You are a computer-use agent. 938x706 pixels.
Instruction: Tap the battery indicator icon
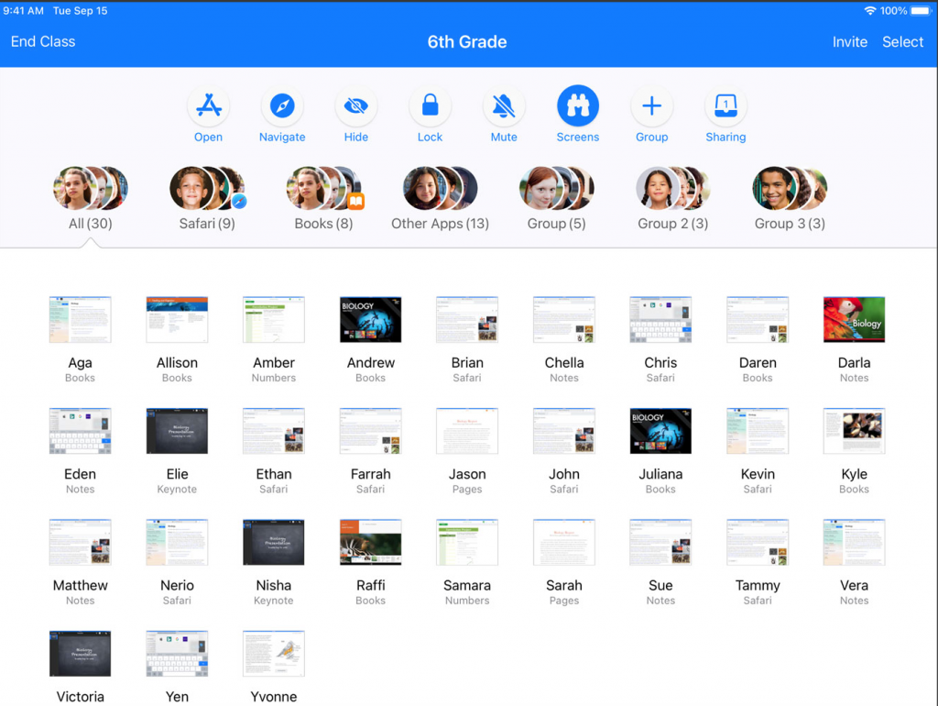921,11
